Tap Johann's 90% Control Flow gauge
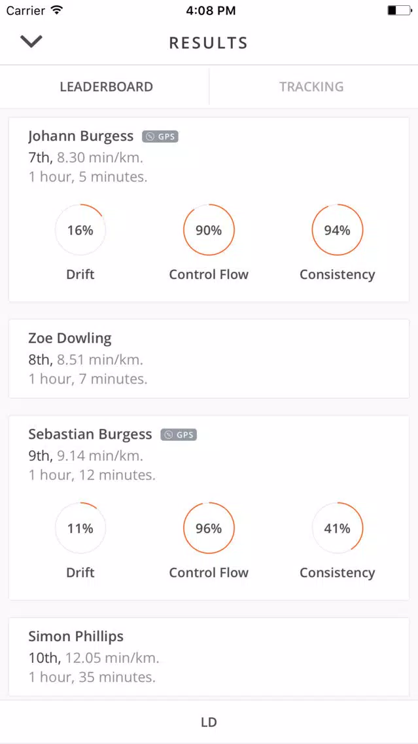Viewport: 418px width, 744px height. click(209, 230)
